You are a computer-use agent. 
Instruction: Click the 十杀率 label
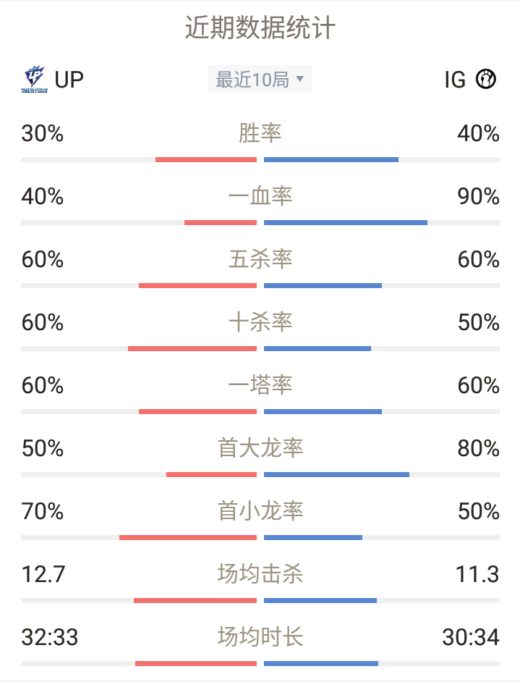pos(260,322)
